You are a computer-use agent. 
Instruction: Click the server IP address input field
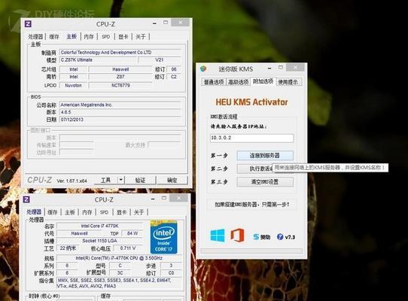pyautogui.click(x=252, y=138)
